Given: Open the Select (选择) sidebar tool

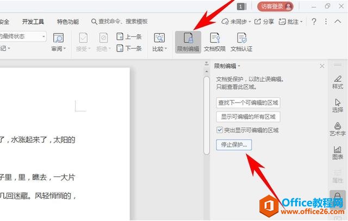Looking at the screenshot, I should click(x=338, y=105).
